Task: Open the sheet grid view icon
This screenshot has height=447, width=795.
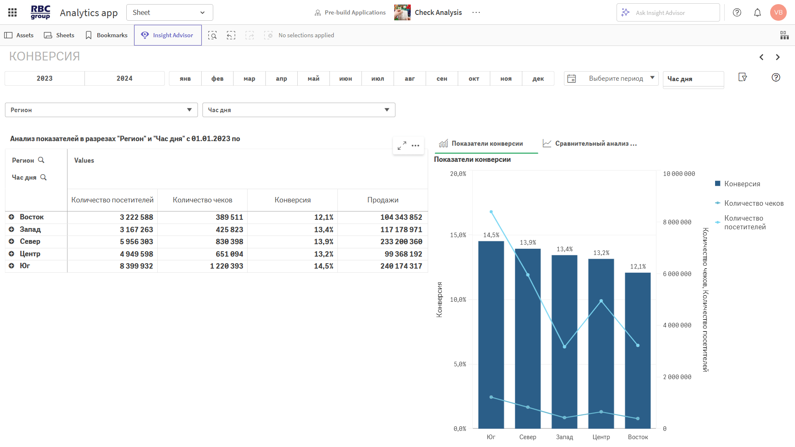Action: (x=784, y=35)
